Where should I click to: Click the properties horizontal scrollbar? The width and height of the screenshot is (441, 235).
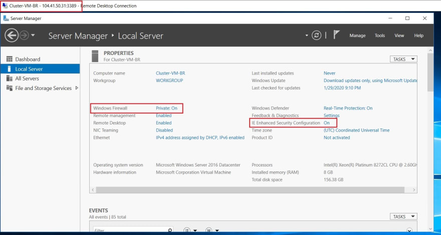250,190
